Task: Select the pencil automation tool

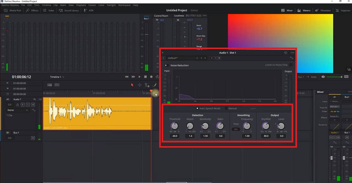Action: 155,85
